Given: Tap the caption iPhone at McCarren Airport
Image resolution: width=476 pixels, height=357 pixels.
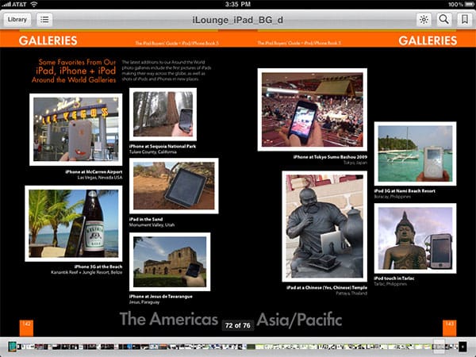Looking at the screenshot, I should pos(94,172).
